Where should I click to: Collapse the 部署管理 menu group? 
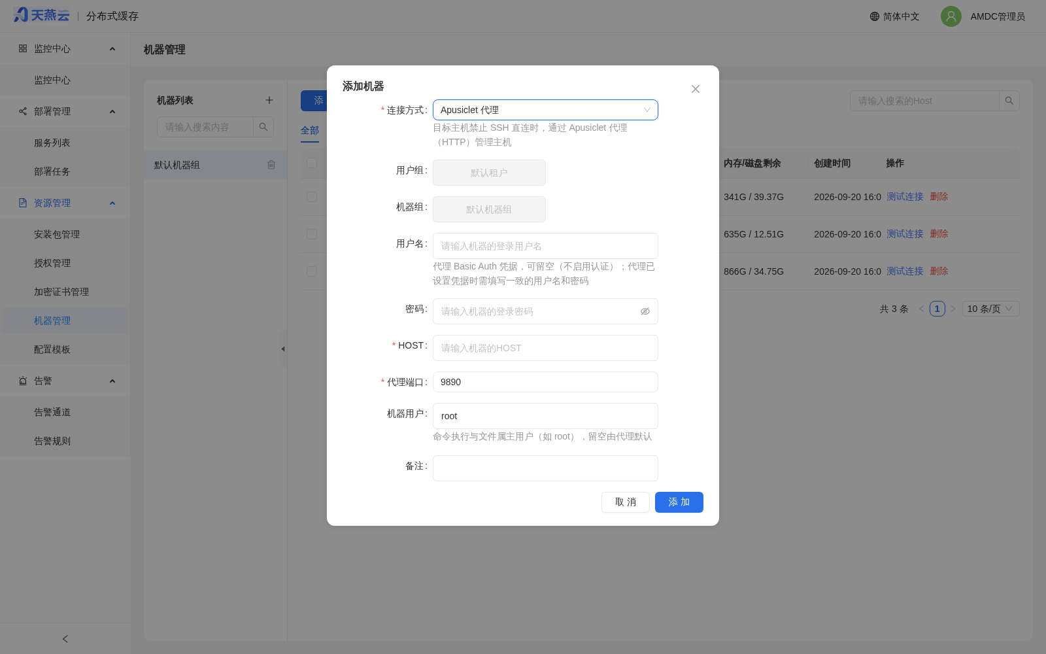click(112, 112)
